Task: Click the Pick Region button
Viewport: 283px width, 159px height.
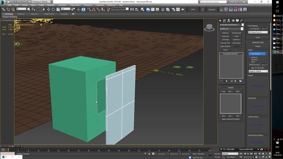Action: point(257,54)
